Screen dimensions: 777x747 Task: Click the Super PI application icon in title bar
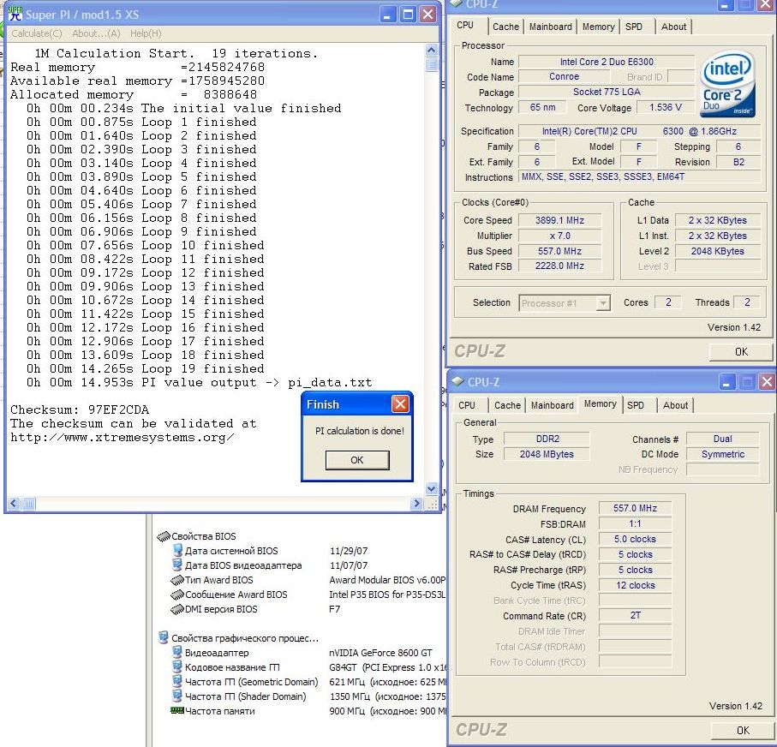click(15, 14)
